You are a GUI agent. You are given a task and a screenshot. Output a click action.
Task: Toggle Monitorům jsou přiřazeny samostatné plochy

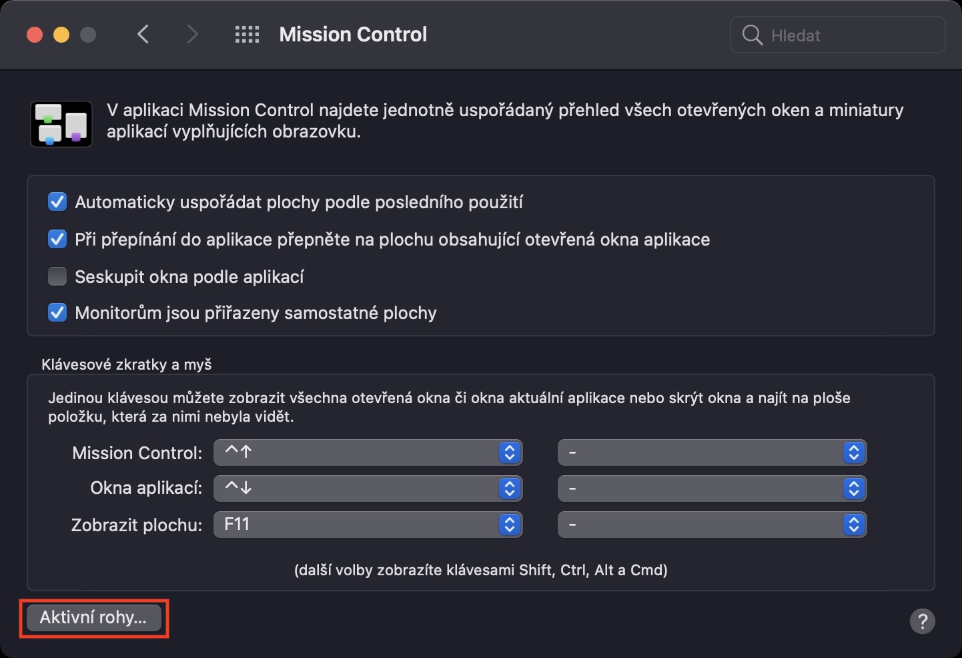(57, 312)
